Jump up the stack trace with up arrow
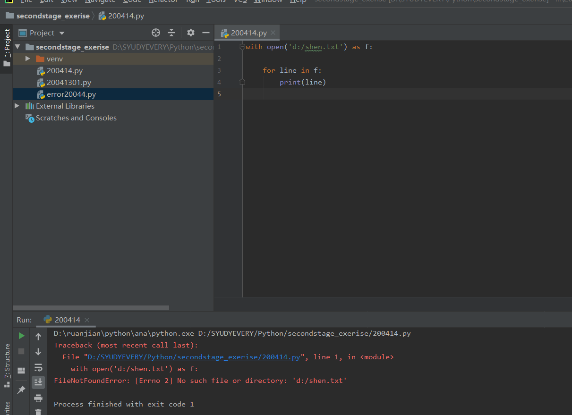The image size is (572, 415). 38,337
